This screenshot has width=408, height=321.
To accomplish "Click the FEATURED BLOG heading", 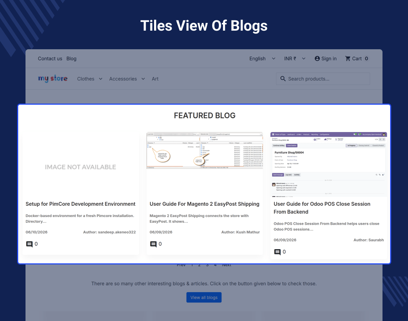I will pyautogui.click(x=204, y=115).
